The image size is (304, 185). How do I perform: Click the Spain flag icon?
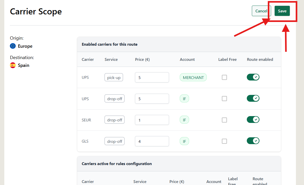coord(13,65)
